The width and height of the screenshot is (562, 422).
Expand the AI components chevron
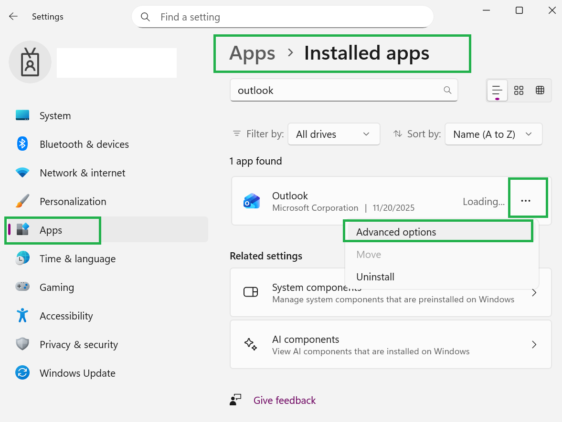[534, 344]
